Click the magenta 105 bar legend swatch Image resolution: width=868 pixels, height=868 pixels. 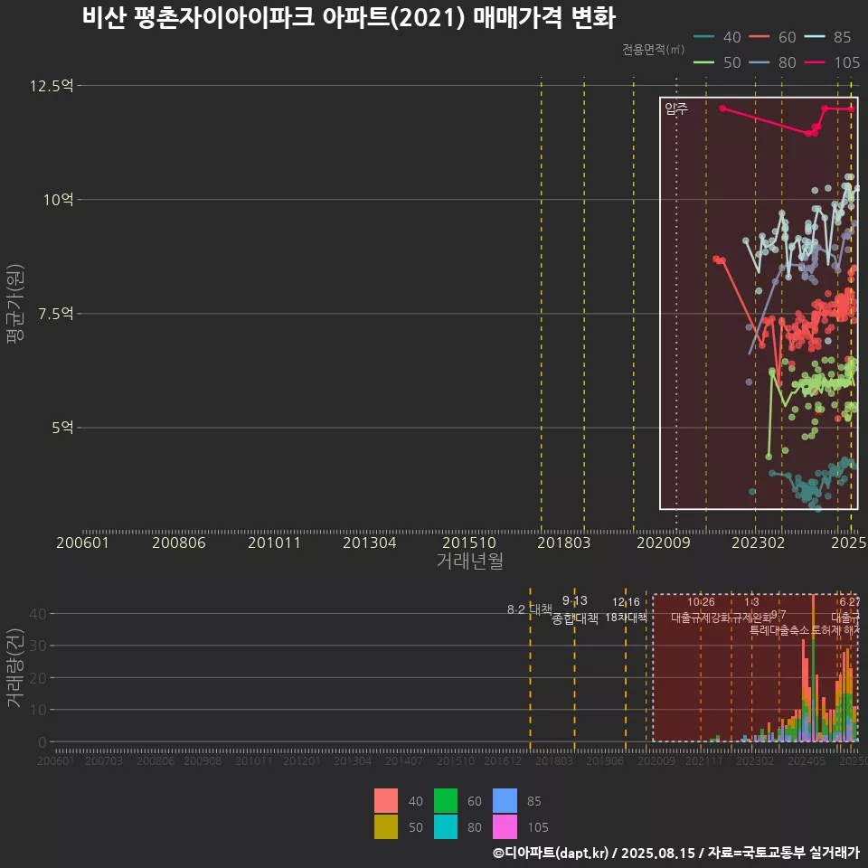tap(505, 827)
